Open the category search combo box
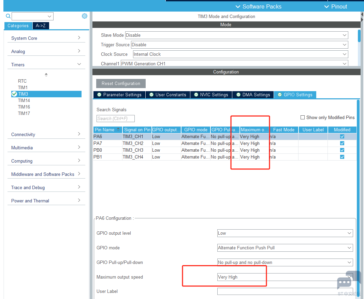The width and height of the screenshot is (364, 299). coord(32,16)
